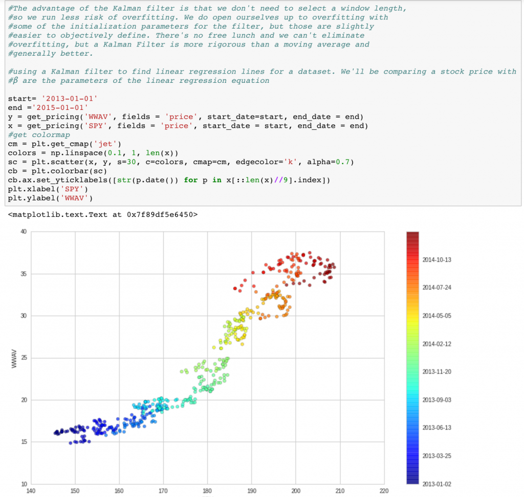Screen dimensions: 524x497
Task: Click the comment '#β are the parameters of the linear regression'
Action: pyautogui.click(x=138, y=80)
